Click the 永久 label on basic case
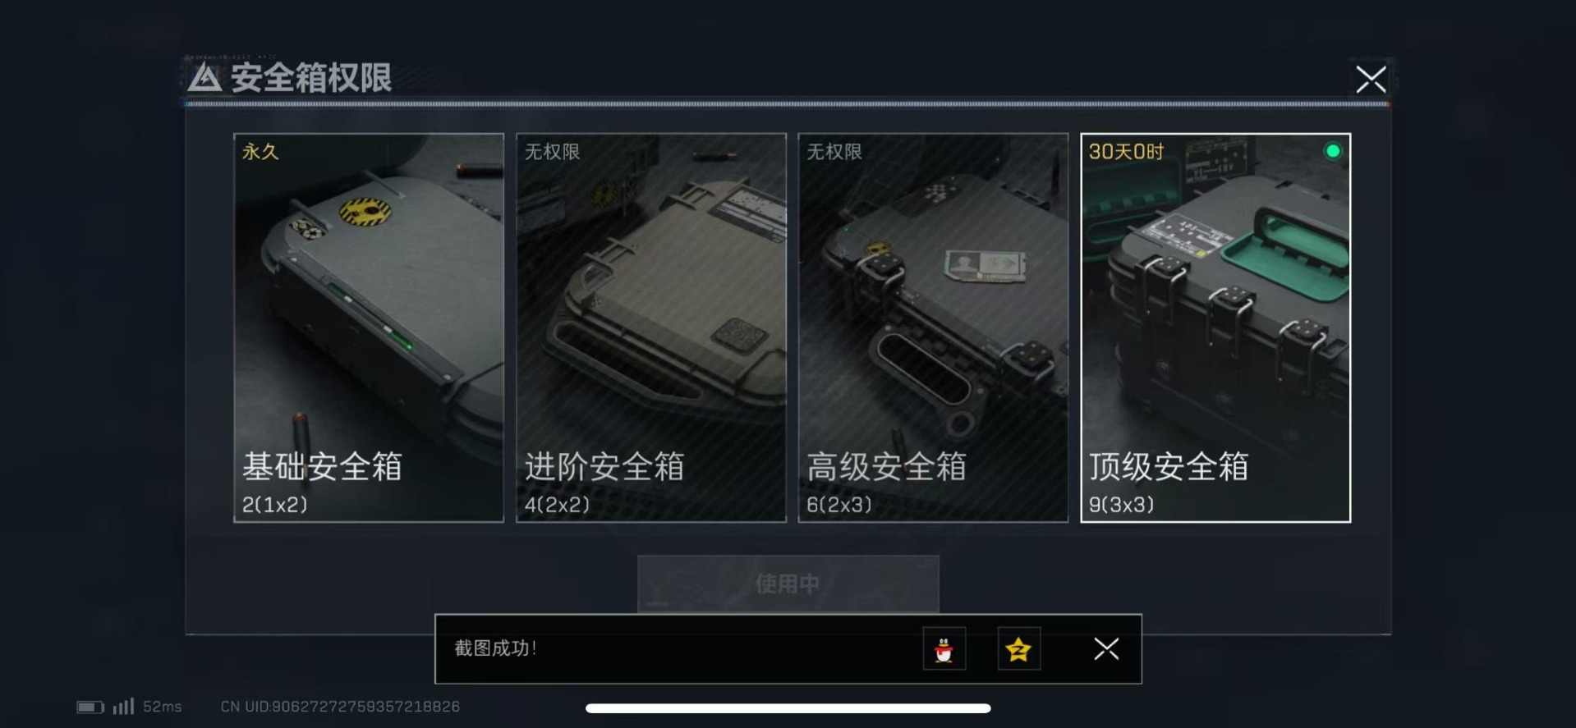The width and height of the screenshot is (1576, 728). (260, 152)
